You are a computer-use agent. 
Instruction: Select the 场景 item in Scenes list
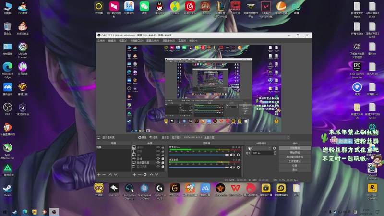tap(113, 147)
